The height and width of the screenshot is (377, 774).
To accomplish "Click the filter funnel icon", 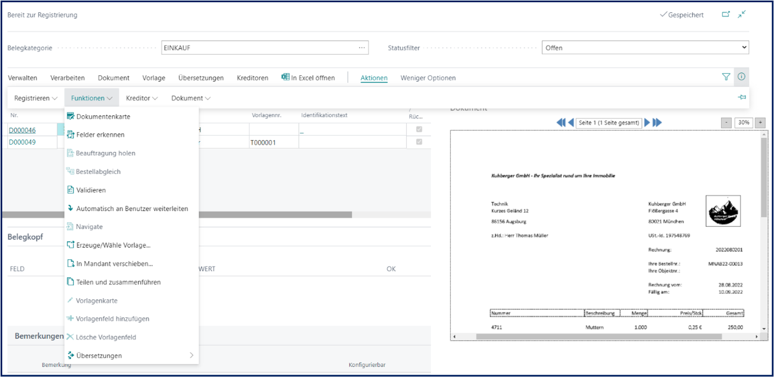I will 726,77.
